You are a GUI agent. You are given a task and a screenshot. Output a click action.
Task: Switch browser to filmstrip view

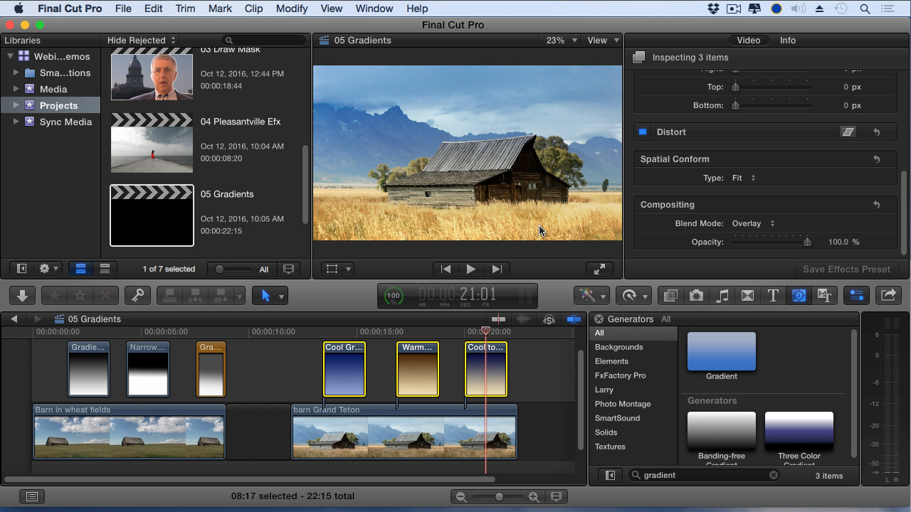[x=80, y=269]
